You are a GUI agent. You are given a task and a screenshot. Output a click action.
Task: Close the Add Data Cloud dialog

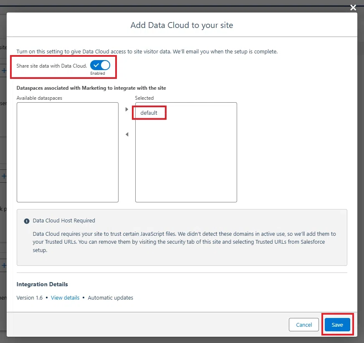click(353, 8)
